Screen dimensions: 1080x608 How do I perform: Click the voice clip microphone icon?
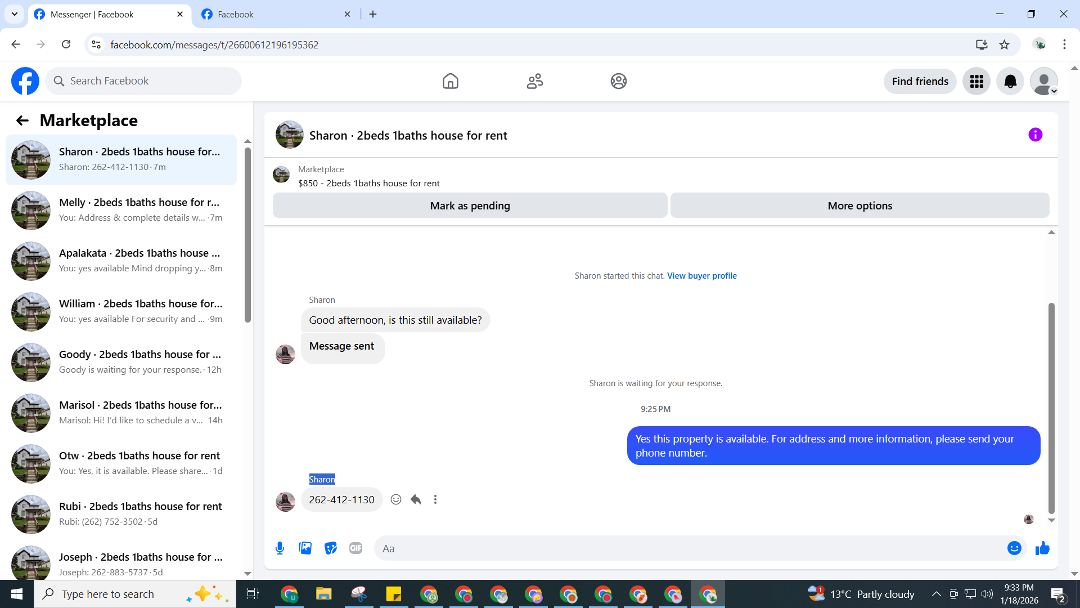280,548
